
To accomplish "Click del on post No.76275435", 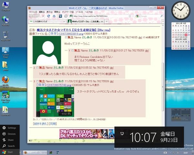I will pos(112,68).
